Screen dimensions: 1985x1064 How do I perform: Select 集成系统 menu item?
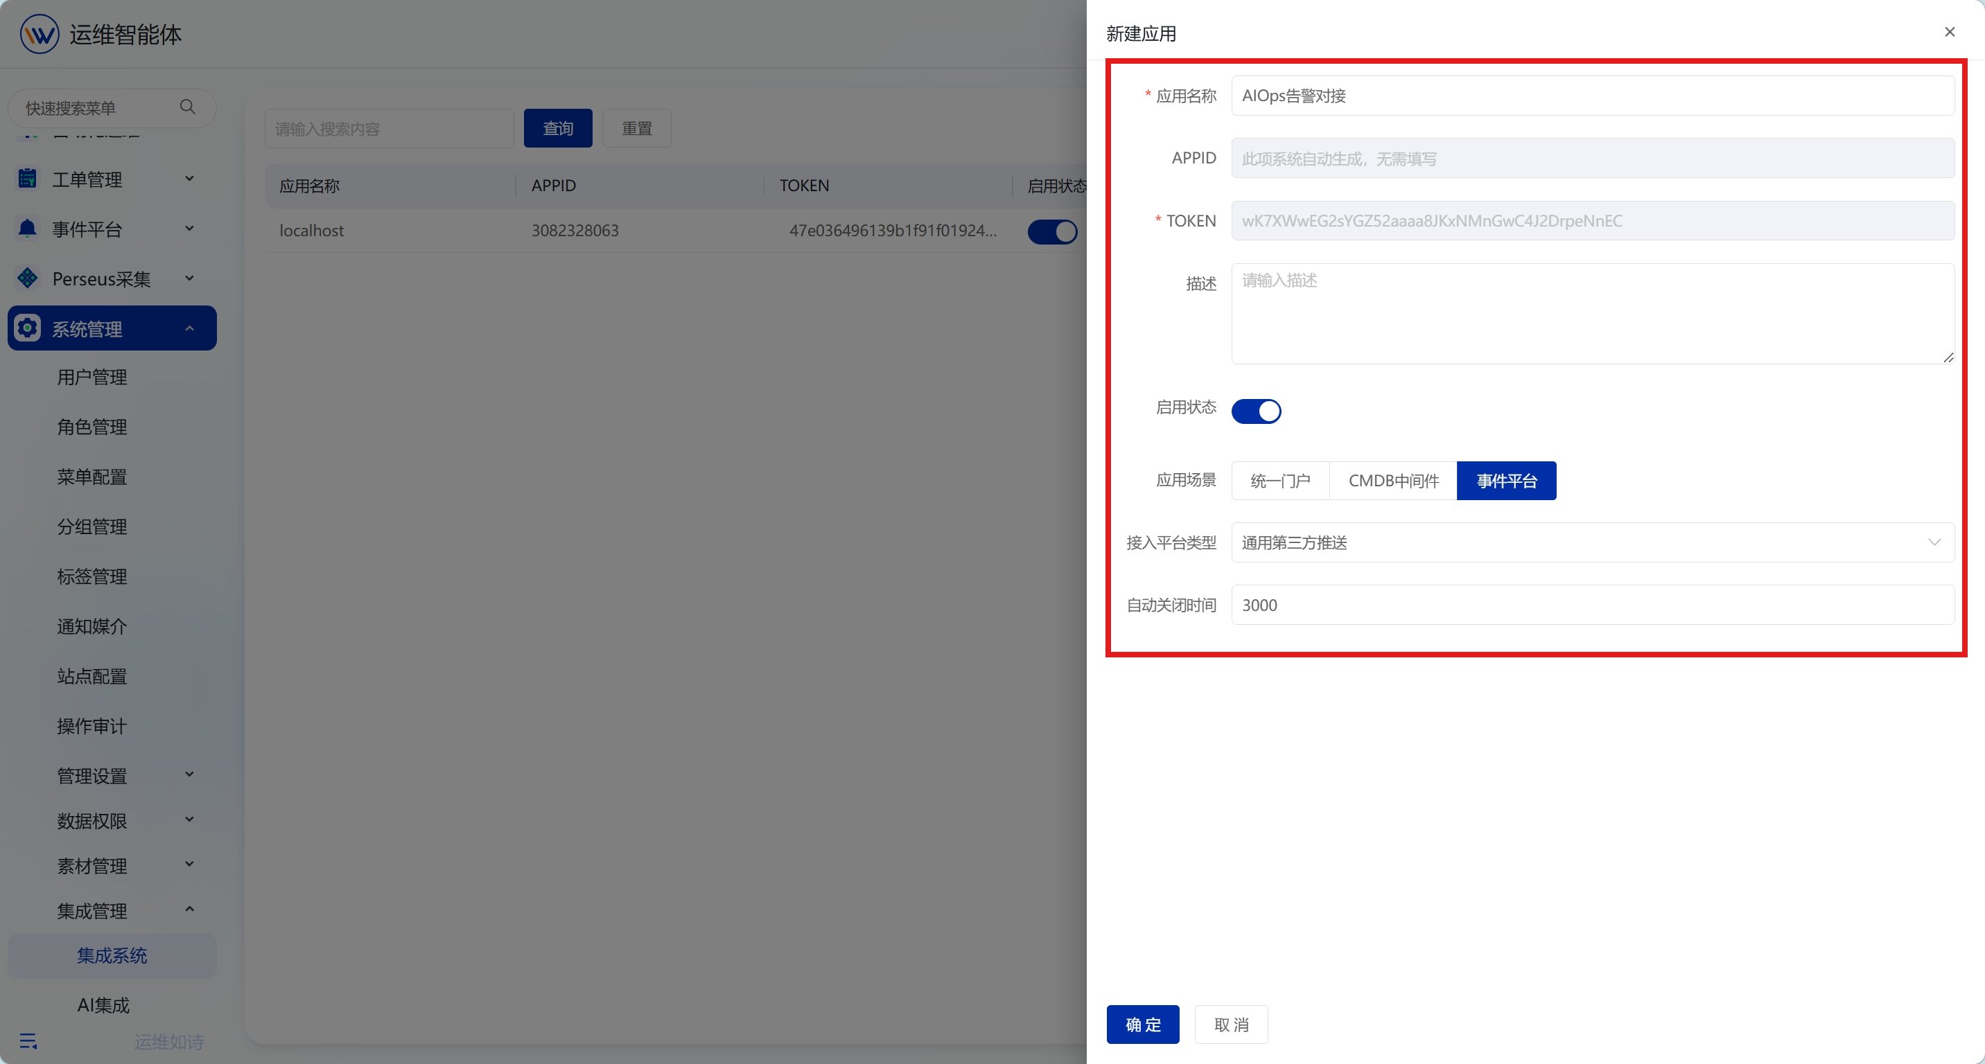coord(112,955)
